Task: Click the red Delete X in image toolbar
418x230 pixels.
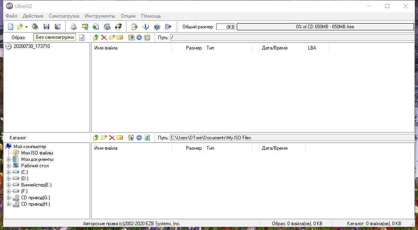Action: (104, 38)
